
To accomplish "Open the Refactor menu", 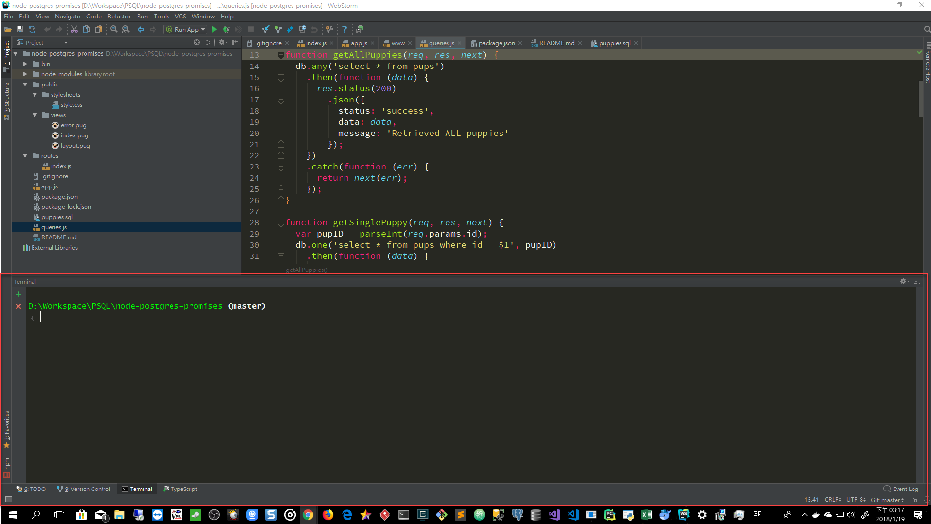I will tap(119, 16).
